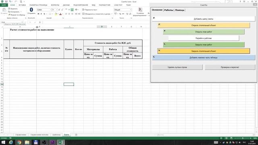Switch to the Справочник sheet tab
Viewport: 258px width, 145px height.
21,135
